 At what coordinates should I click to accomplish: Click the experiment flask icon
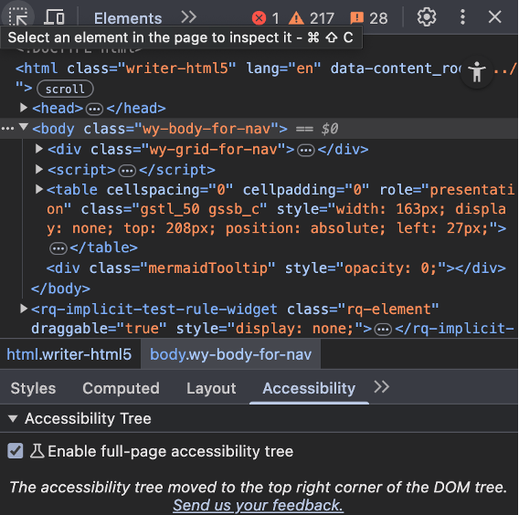click(37, 451)
